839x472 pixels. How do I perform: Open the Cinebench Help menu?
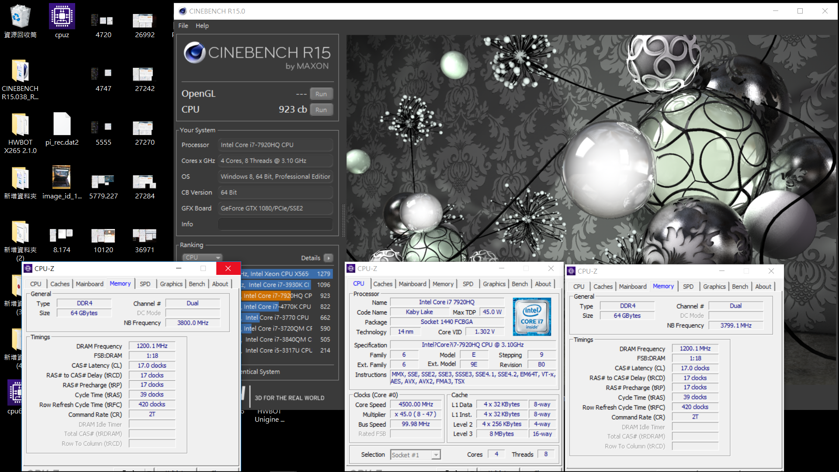point(202,26)
